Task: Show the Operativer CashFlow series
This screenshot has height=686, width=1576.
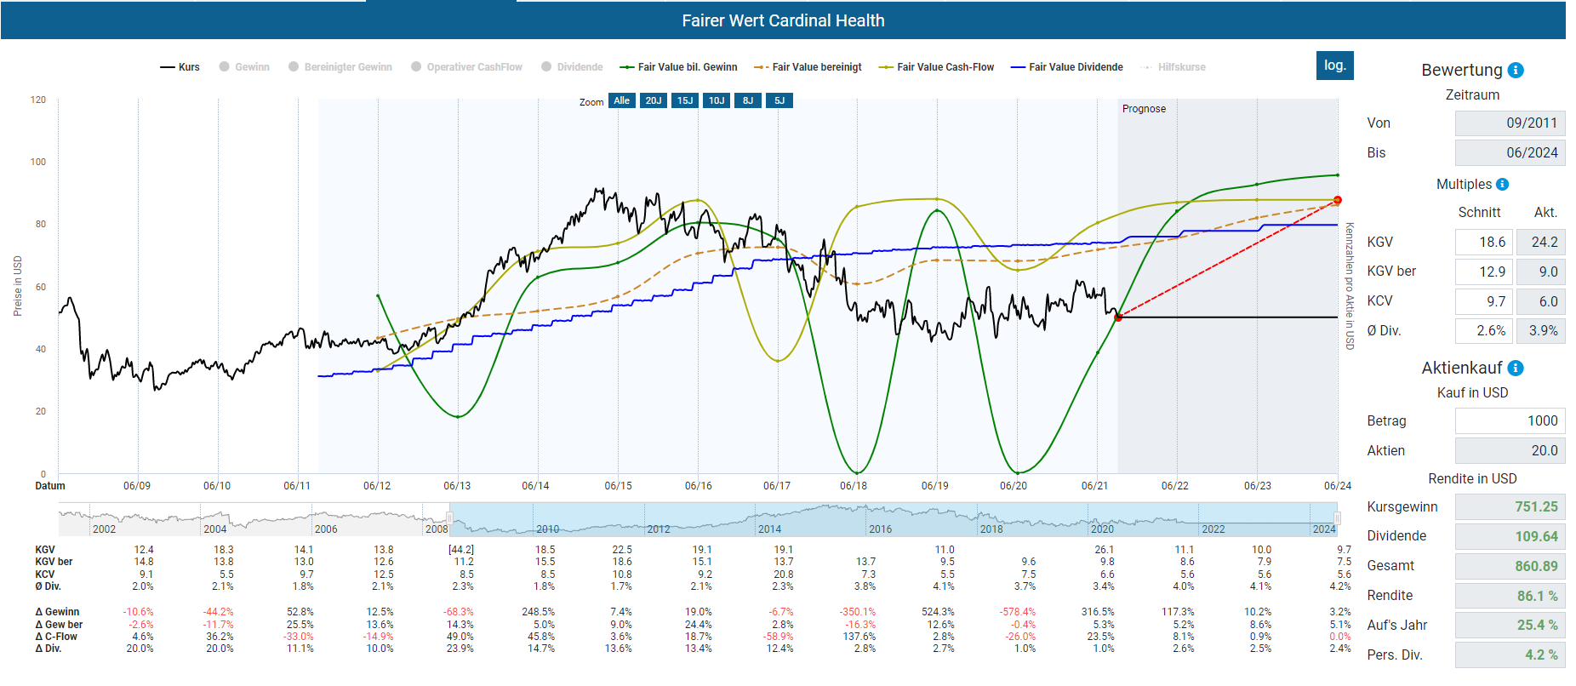Action: (466, 67)
